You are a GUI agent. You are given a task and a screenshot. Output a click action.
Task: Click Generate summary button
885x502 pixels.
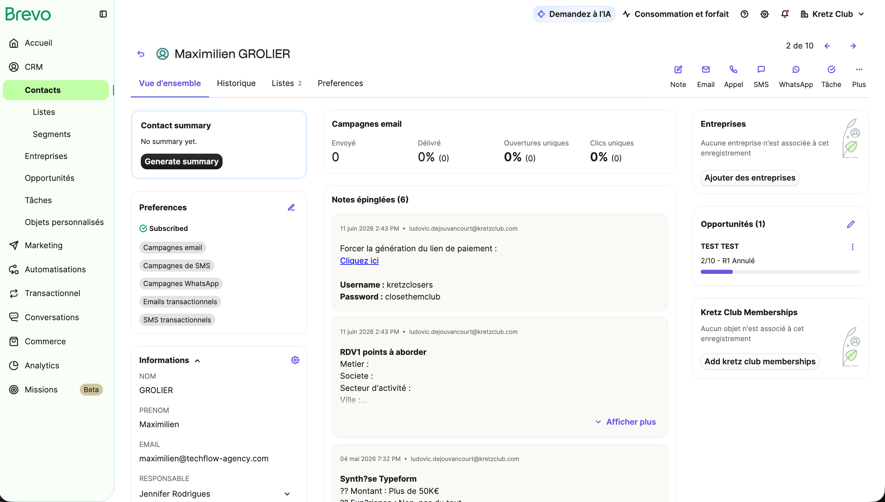[181, 161]
